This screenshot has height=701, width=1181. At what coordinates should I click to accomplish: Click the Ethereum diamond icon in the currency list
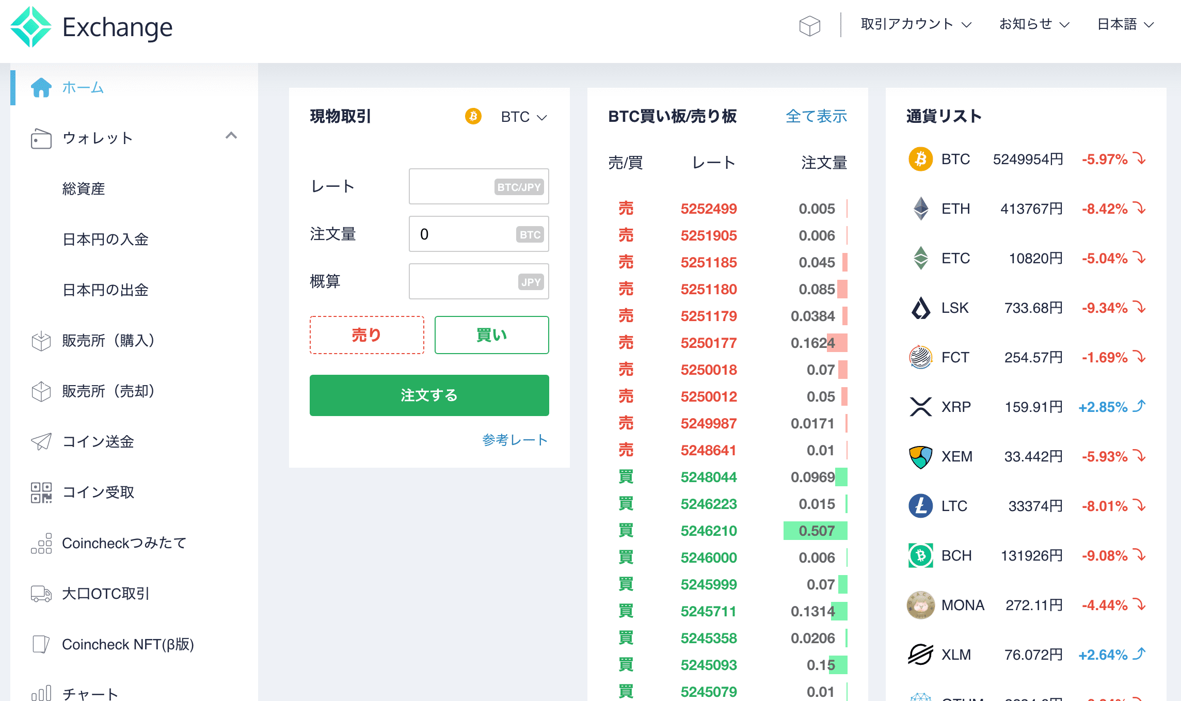(920, 209)
